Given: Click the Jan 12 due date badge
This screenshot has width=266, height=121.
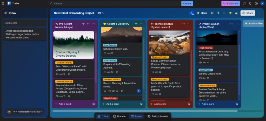Looking at the screenshot, I should [61, 74].
